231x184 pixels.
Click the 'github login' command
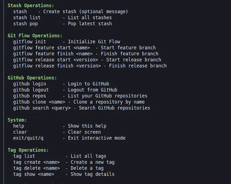(x=30, y=84)
